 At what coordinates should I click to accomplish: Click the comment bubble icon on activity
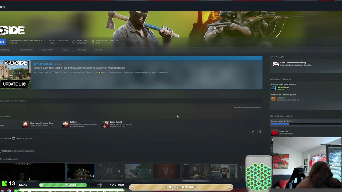click(x=253, y=131)
